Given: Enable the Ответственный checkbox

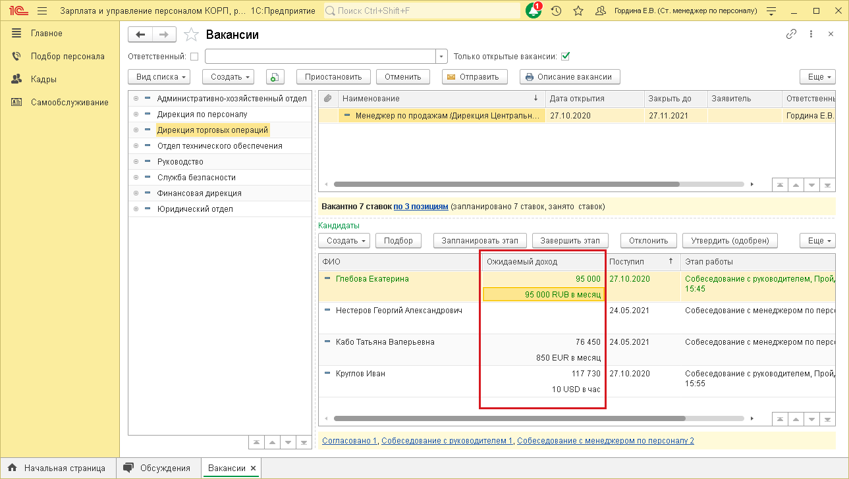Looking at the screenshot, I should (x=194, y=57).
